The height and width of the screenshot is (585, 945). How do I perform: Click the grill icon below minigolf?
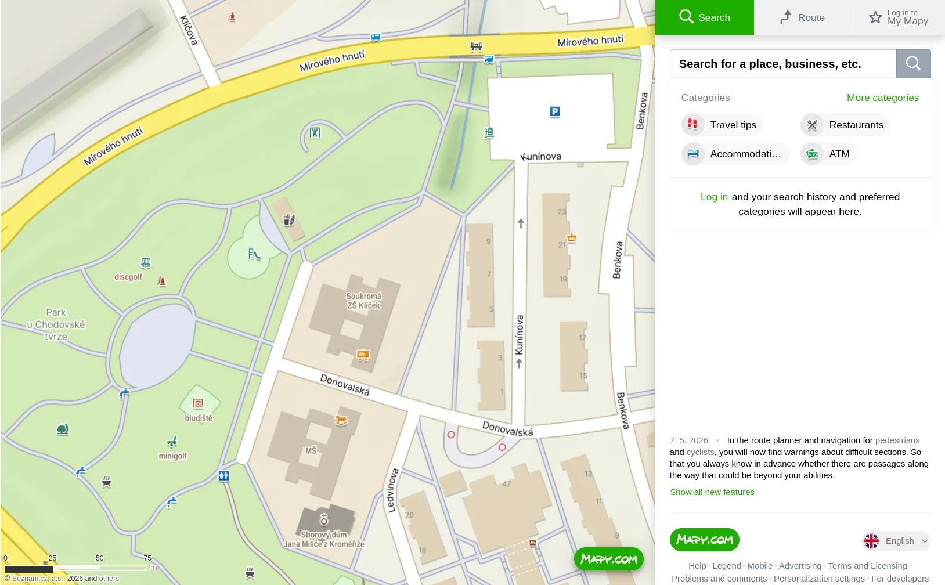click(106, 481)
